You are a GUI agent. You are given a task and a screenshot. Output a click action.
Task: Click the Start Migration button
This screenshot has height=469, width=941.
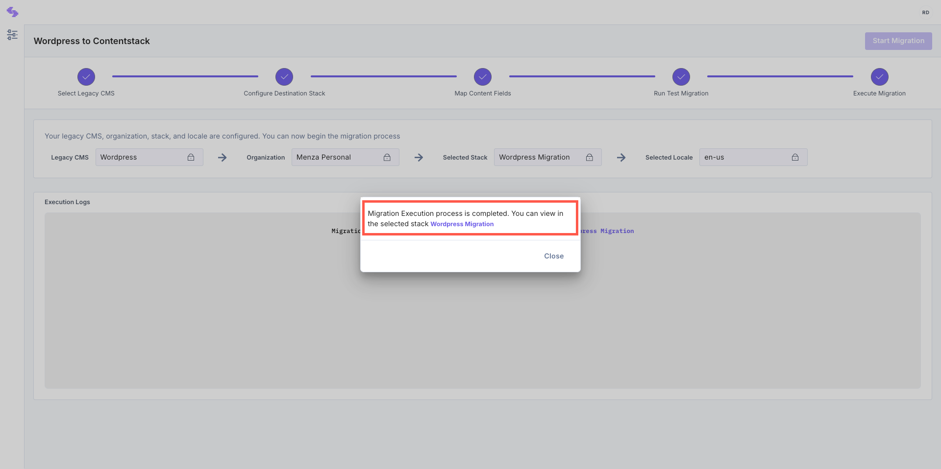(x=898, y=41)
